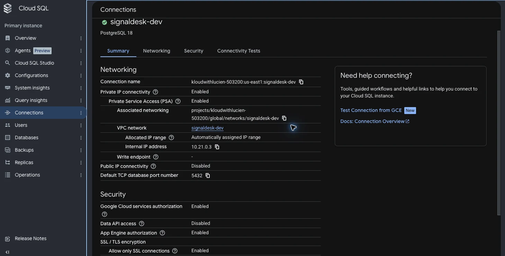
Task: Collapse the sidebar with the arrow icon
Action: [7, 252]
